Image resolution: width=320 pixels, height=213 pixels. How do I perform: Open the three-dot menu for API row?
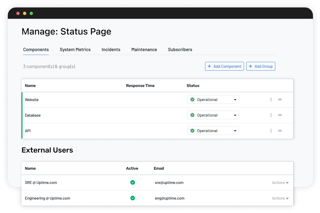(x=271, y=130)
